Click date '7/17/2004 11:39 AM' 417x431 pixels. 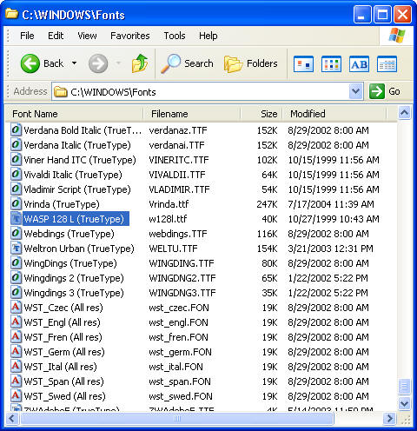[x=331, y=204]
